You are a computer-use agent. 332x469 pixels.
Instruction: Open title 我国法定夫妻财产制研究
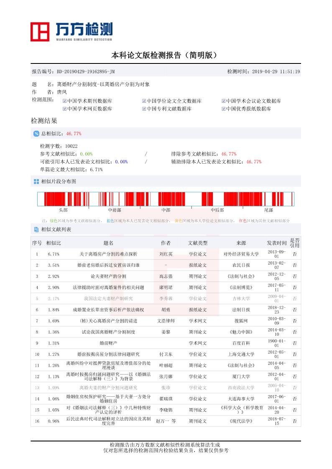point(108,299)
